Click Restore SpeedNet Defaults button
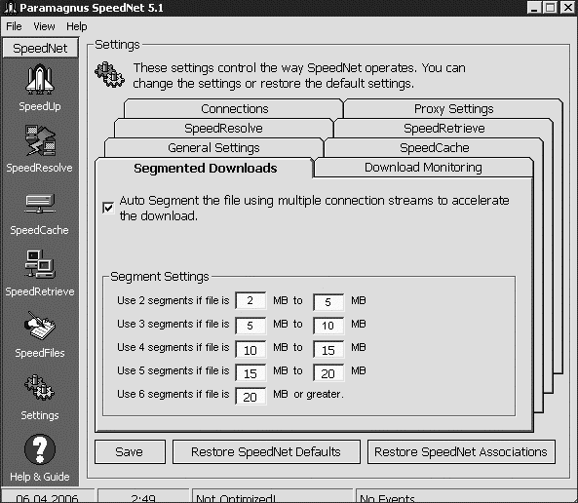Image resolution: width=578 pixels, height=503 pixels. (266, 451)
